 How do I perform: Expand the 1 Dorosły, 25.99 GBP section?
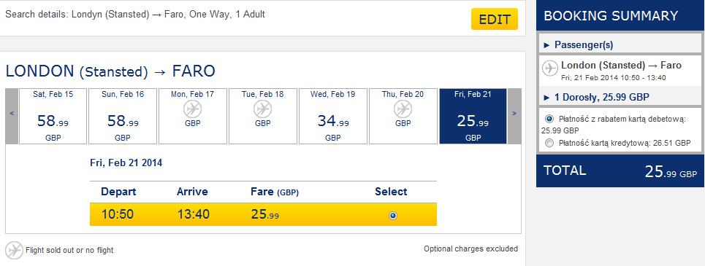tap(597, 97)
